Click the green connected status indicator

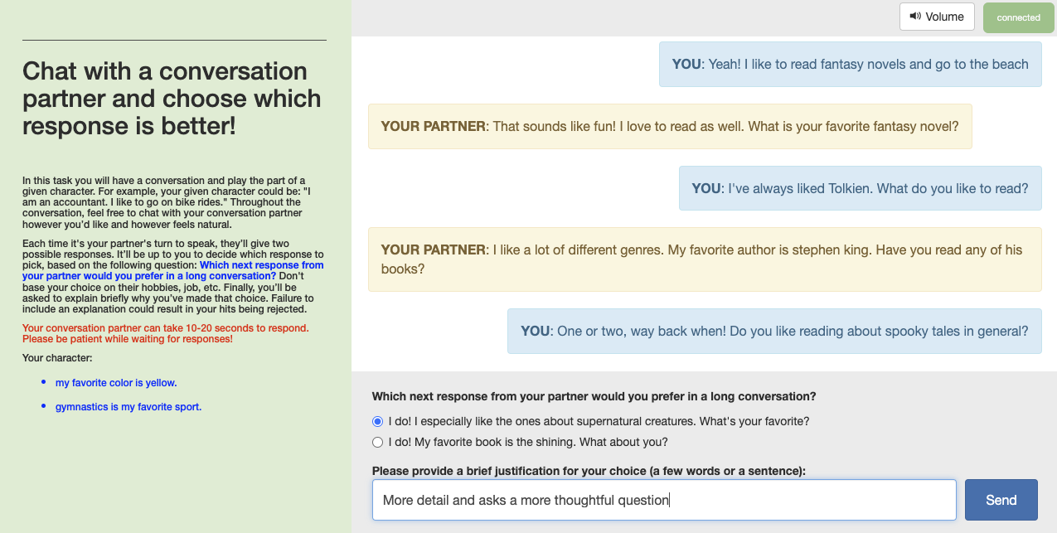coord(1018,17)
